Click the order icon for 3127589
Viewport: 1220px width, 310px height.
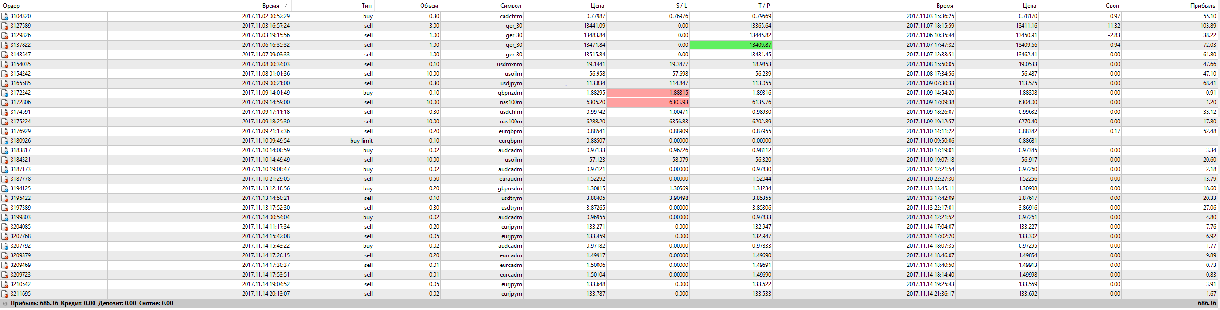5,26
